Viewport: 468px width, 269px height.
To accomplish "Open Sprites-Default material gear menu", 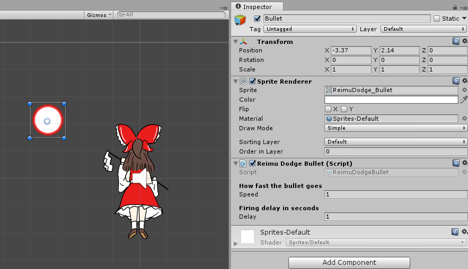I will point(464,231).
